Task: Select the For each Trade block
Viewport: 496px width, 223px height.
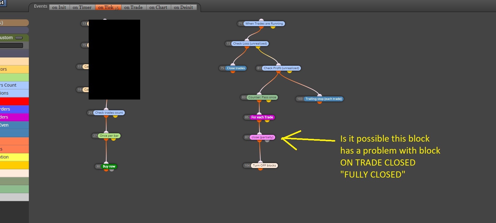Action: pyautogui.click(x=262, y=117)
